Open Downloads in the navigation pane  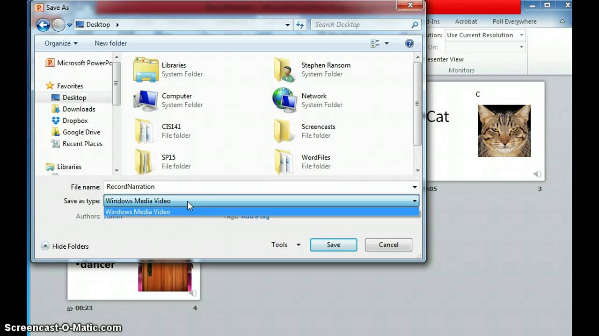[x=73, y=109]
